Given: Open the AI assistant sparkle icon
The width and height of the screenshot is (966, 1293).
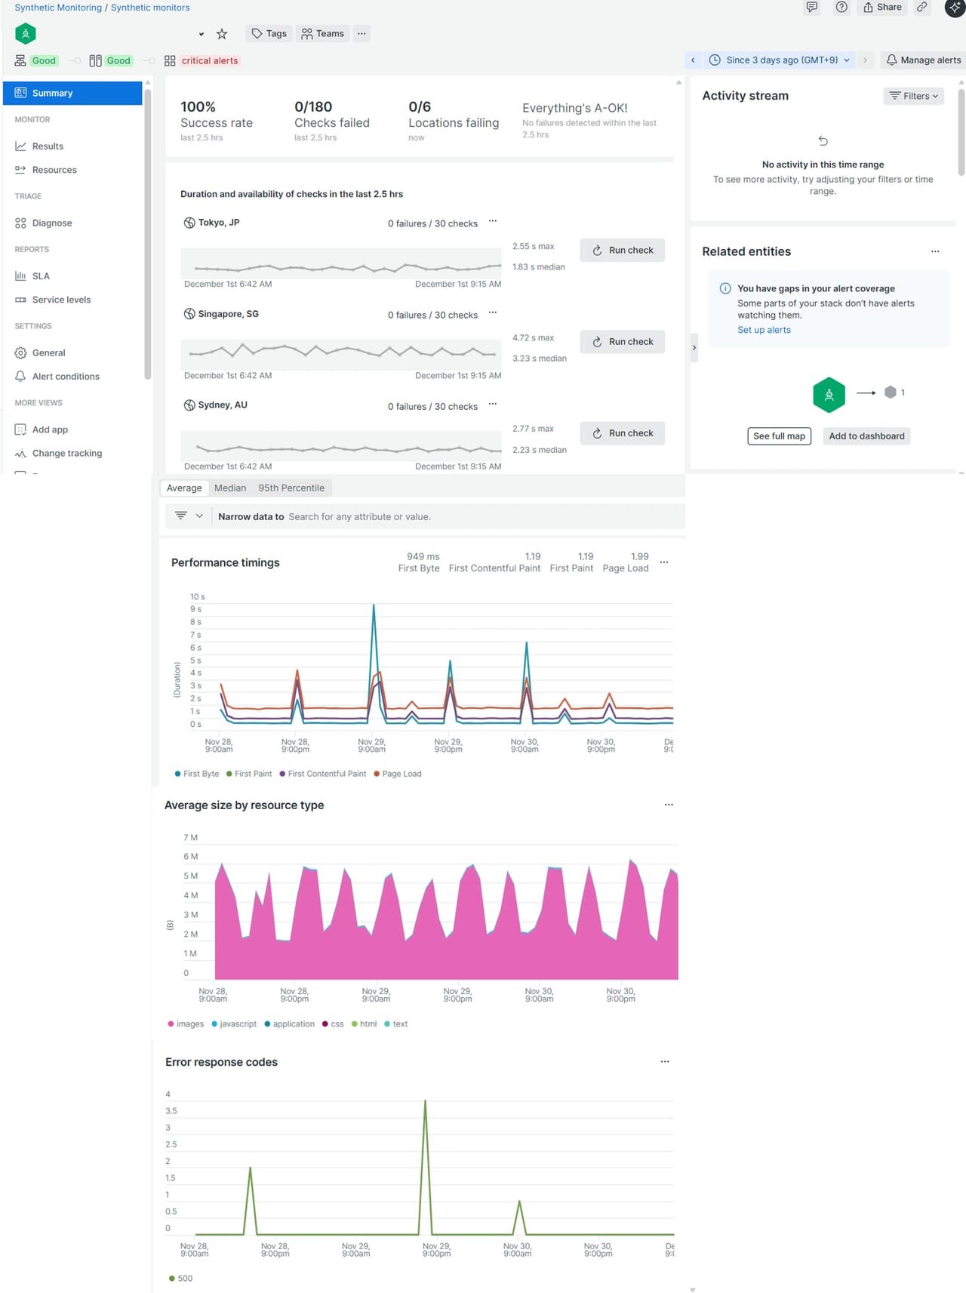Looking at the screenshot, I should click(955, 8).
